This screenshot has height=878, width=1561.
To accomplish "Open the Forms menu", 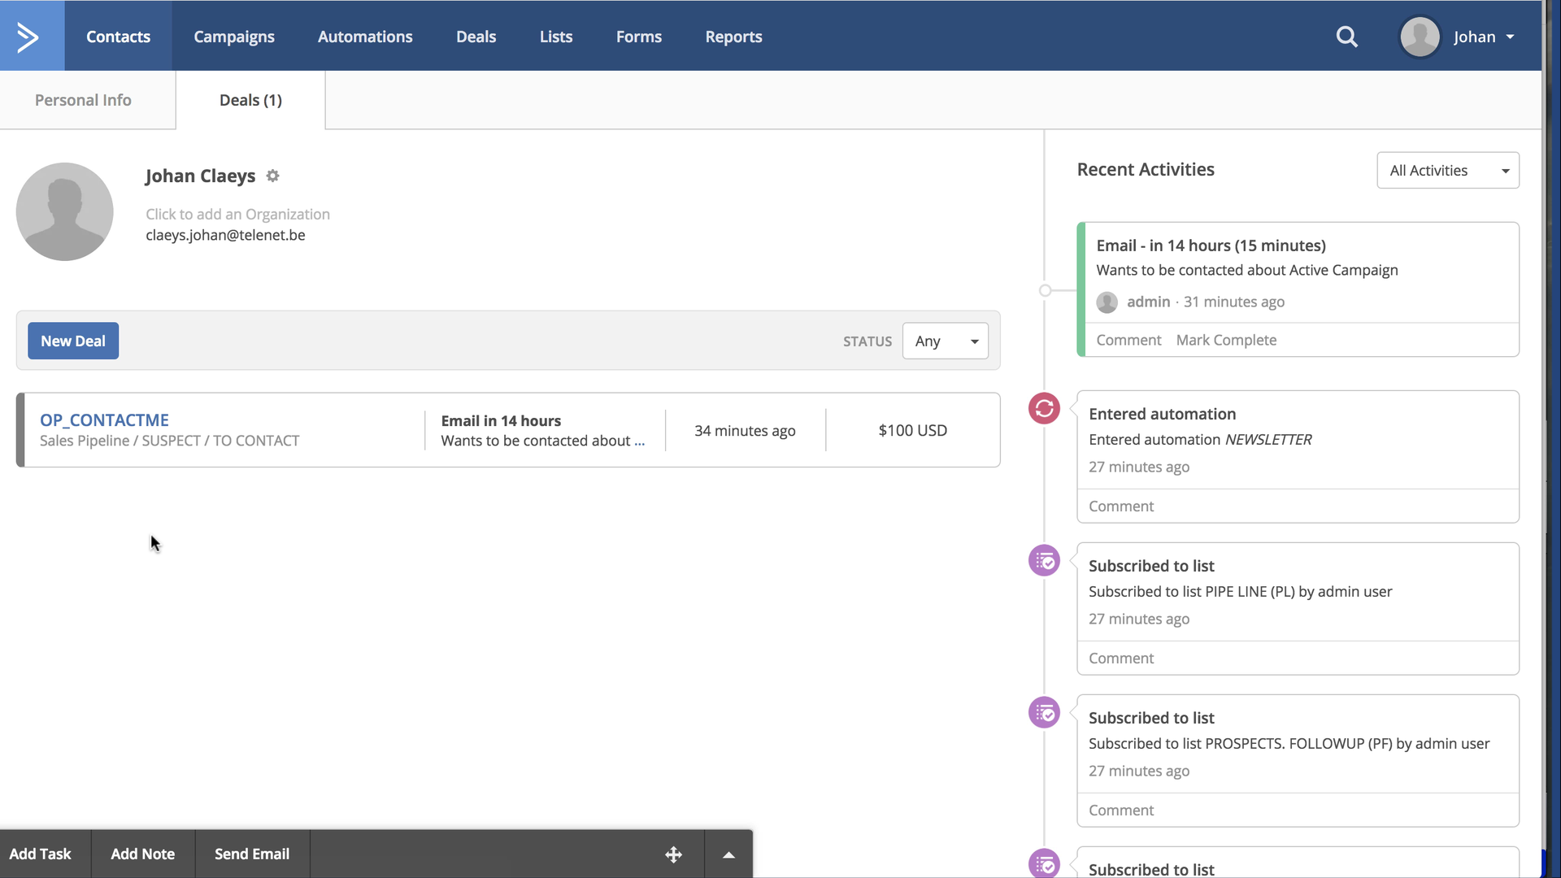I will 639,37.
